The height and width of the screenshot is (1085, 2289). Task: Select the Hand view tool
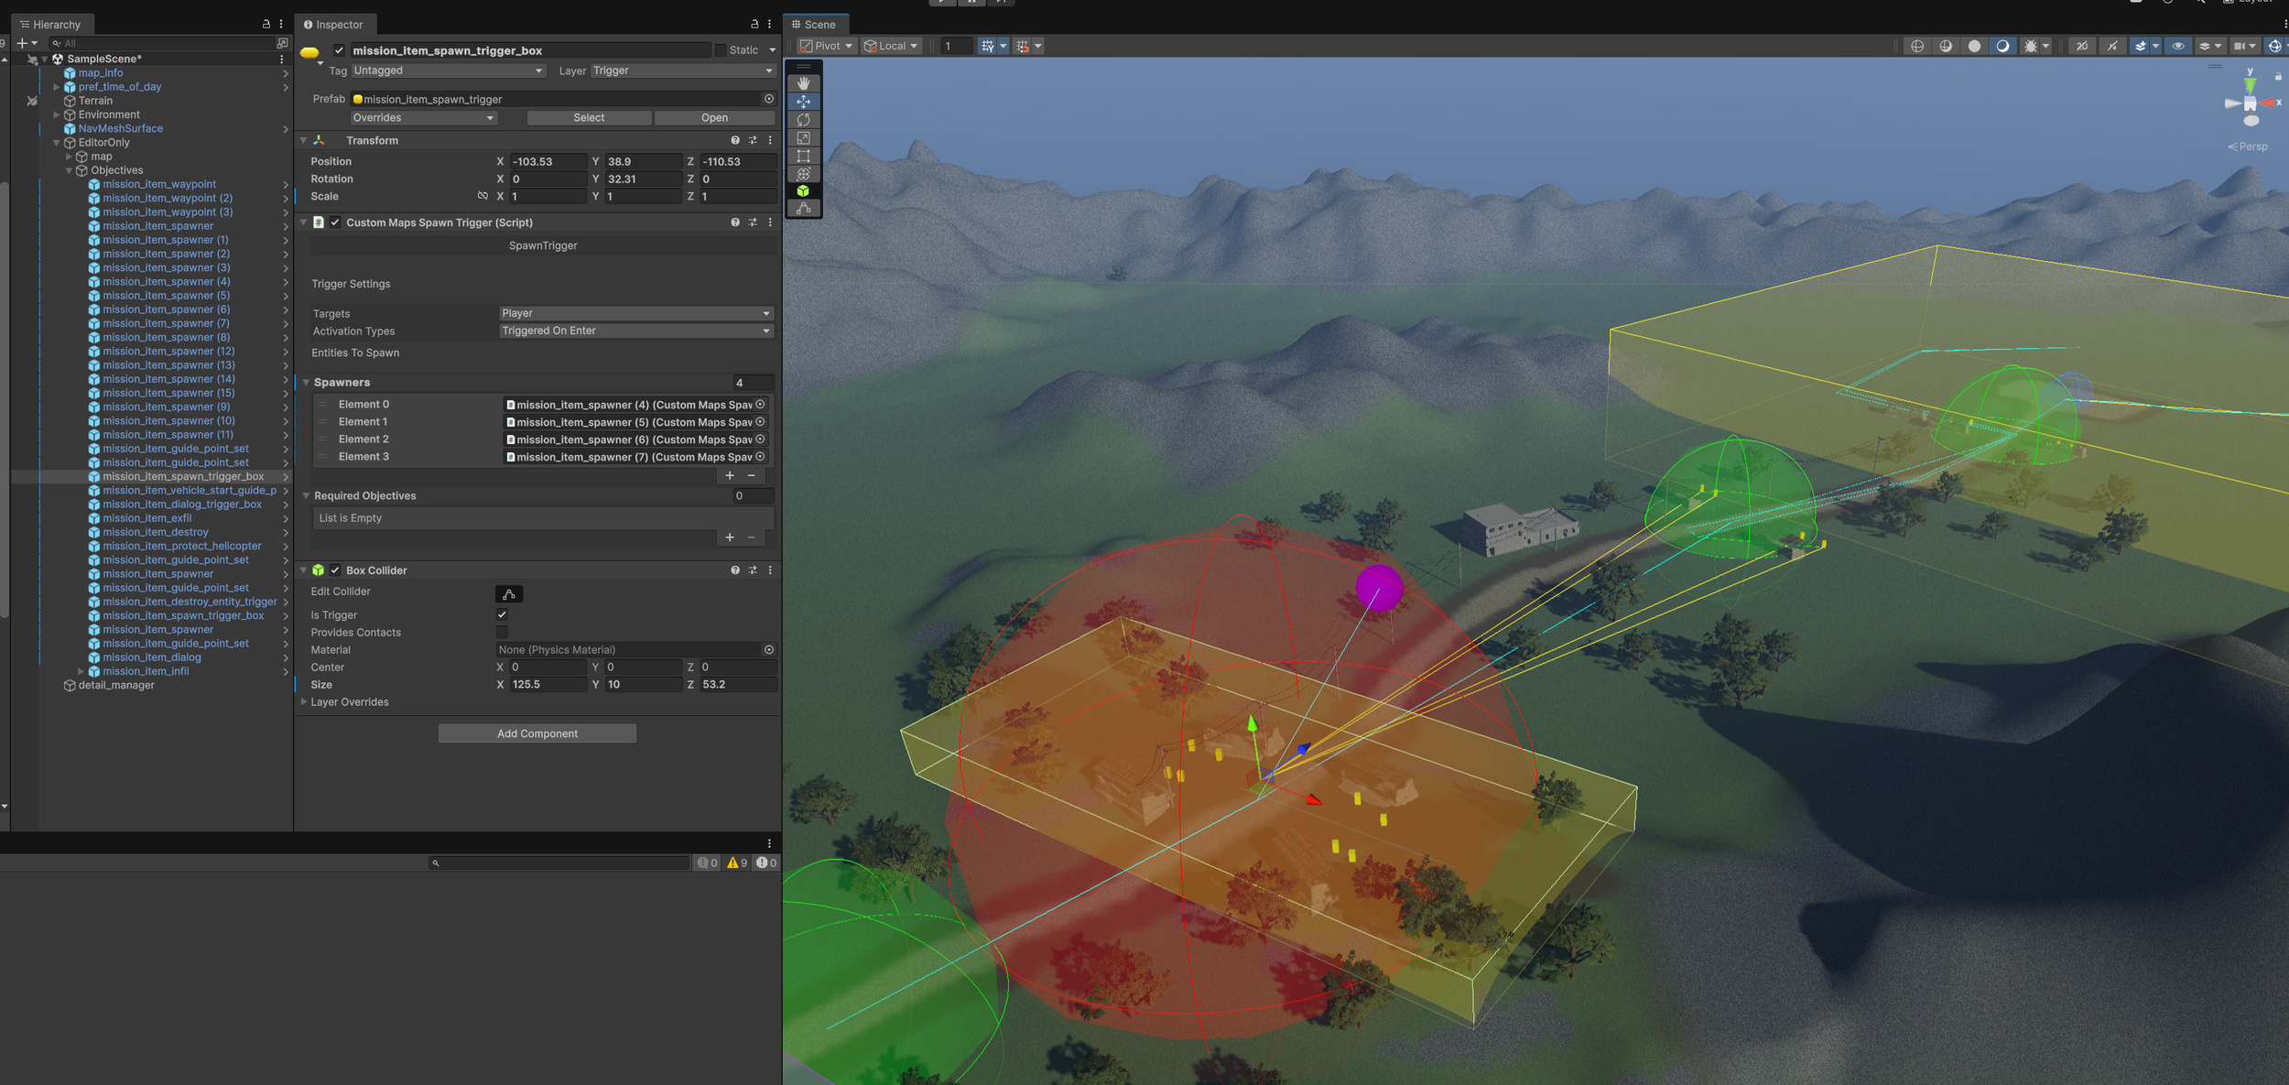click(803, 83)
